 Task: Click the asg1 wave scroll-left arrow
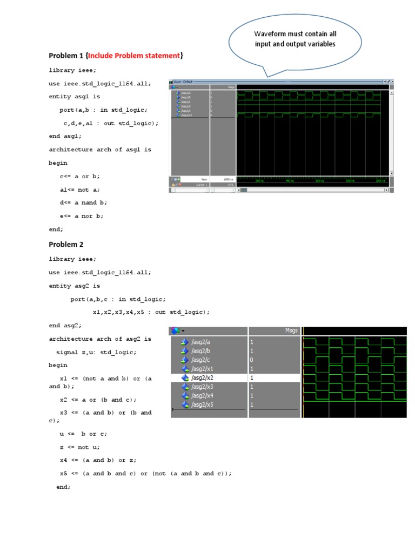coord(238,190)
